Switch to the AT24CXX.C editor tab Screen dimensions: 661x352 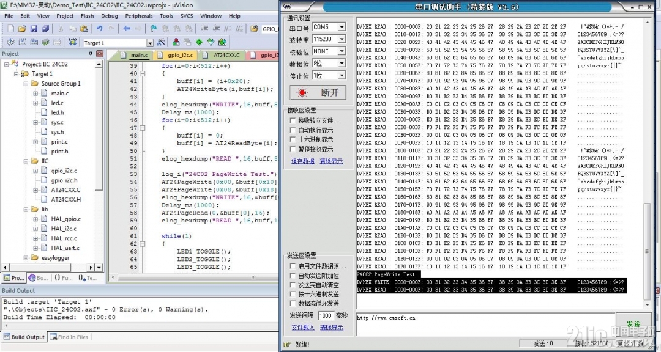coord(222,55)
